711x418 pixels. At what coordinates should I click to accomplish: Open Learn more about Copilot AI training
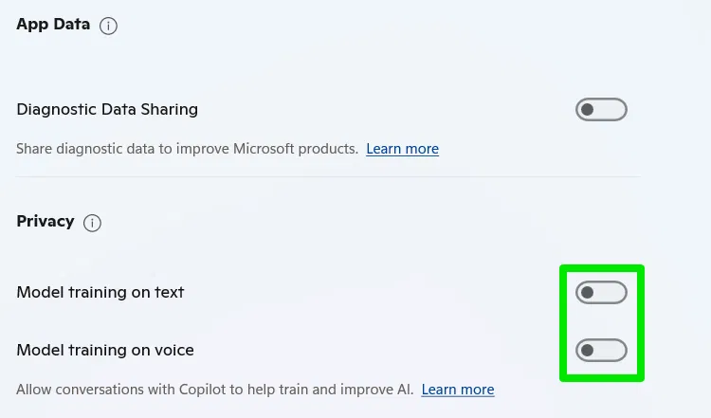[458, 390]
